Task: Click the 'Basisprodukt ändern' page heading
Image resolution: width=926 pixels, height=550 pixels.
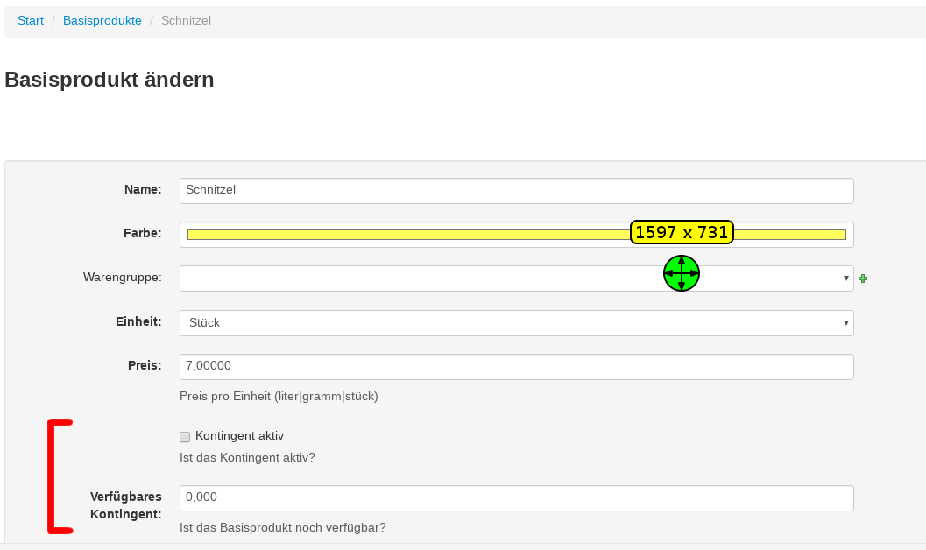Action: point(110,80)
